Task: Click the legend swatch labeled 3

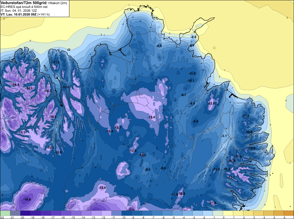Action: pyautogui.click(x=258, y=213)
